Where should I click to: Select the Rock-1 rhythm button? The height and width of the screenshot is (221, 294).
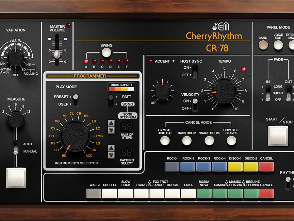pyautogui.click(x=172, y=167)
